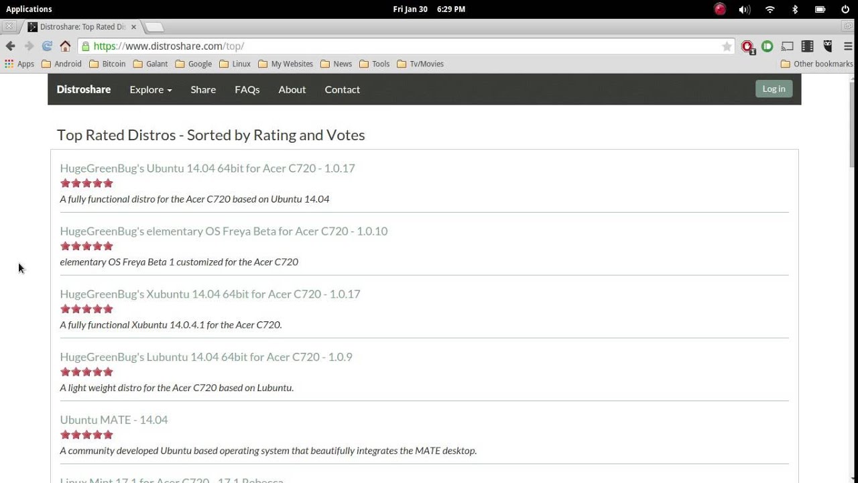Open the Bitcoin bookmarks folder
The width and height of the screenshot is (858, 483).
point(107,64)
